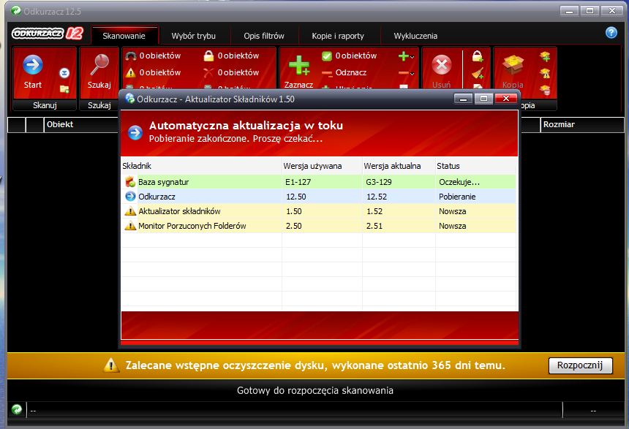Screen dimensions: 629x429
Task: Open the Wykluczenia tab
Action: click(x=415, y=36)
